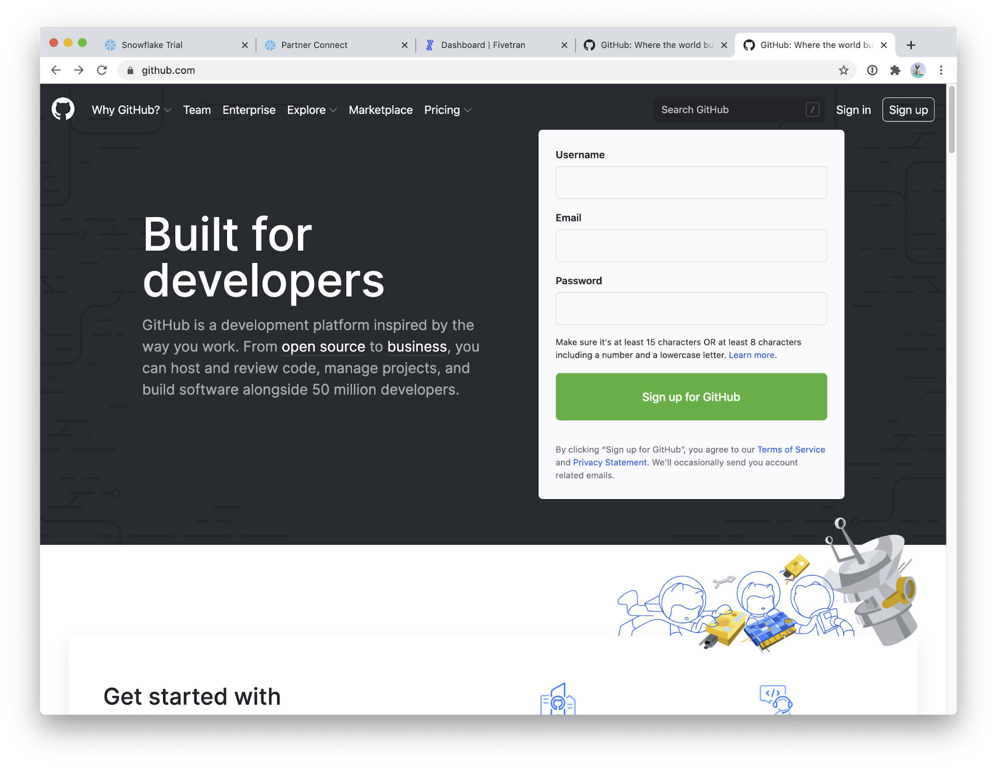Click the password manager icon in toolbar
Viewport: 997px width, 768px height.
872,70
